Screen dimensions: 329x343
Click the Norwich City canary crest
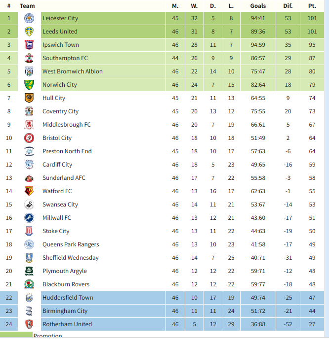pyautogui.click(x=29, y=85)
